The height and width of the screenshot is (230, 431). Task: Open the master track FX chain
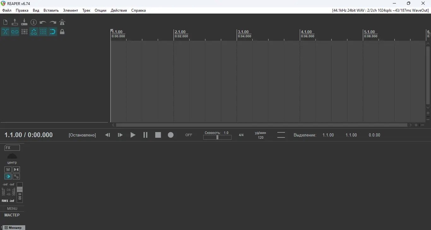pyautogui.click(x=12, y=148)
